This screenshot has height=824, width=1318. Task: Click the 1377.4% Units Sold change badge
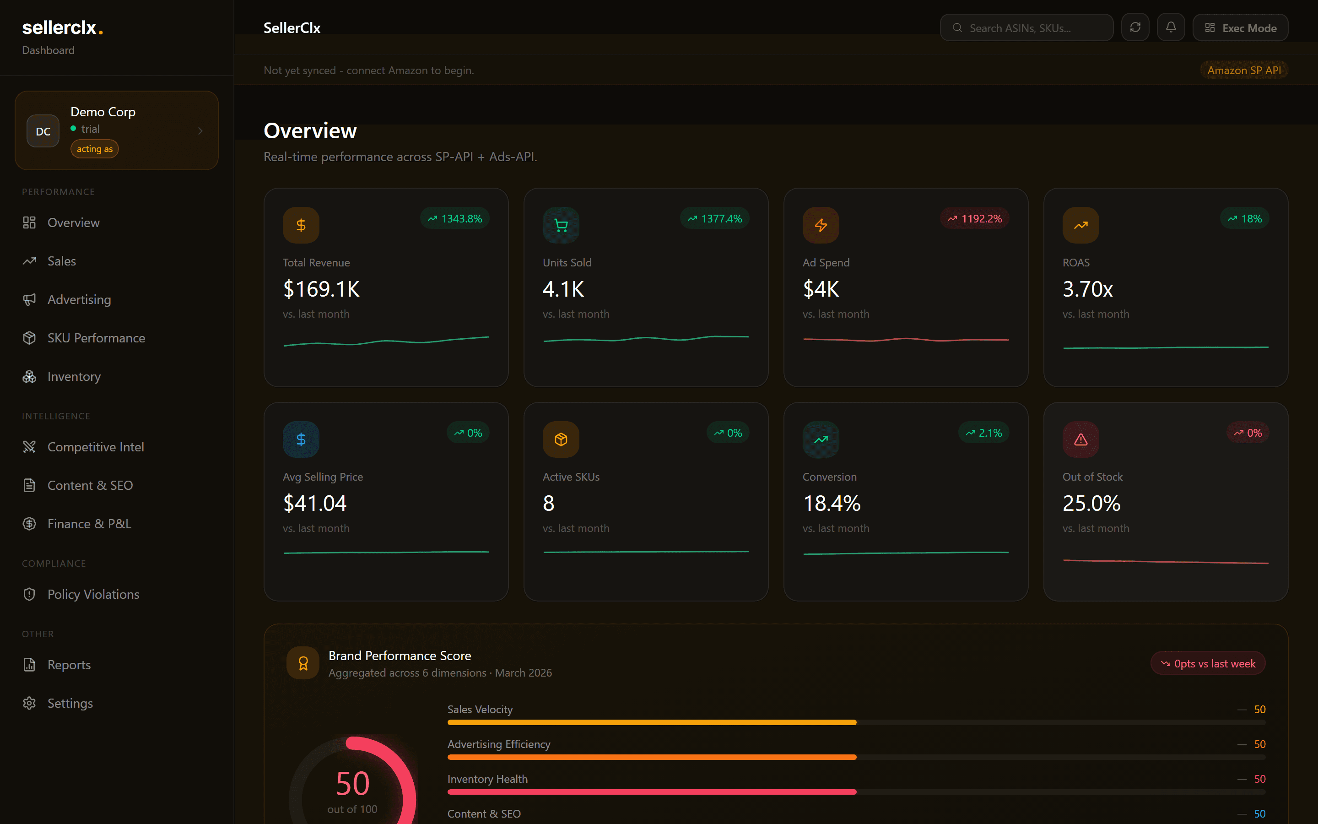point(714,218)
